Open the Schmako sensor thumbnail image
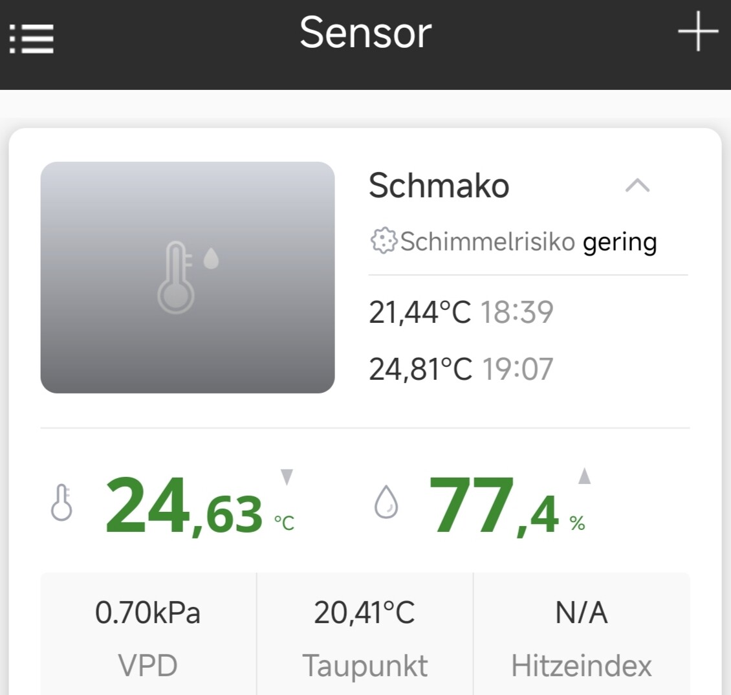 click(x=188, y=278)
